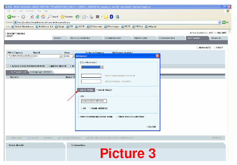
Task: Click the SEND RESET link
Action: click(x=105, y=90)
